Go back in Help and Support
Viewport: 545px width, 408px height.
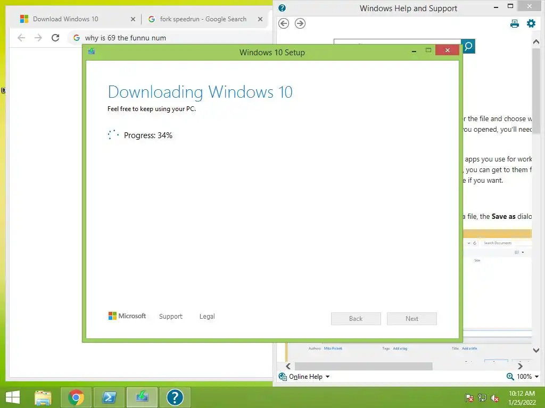click(284, 23)
